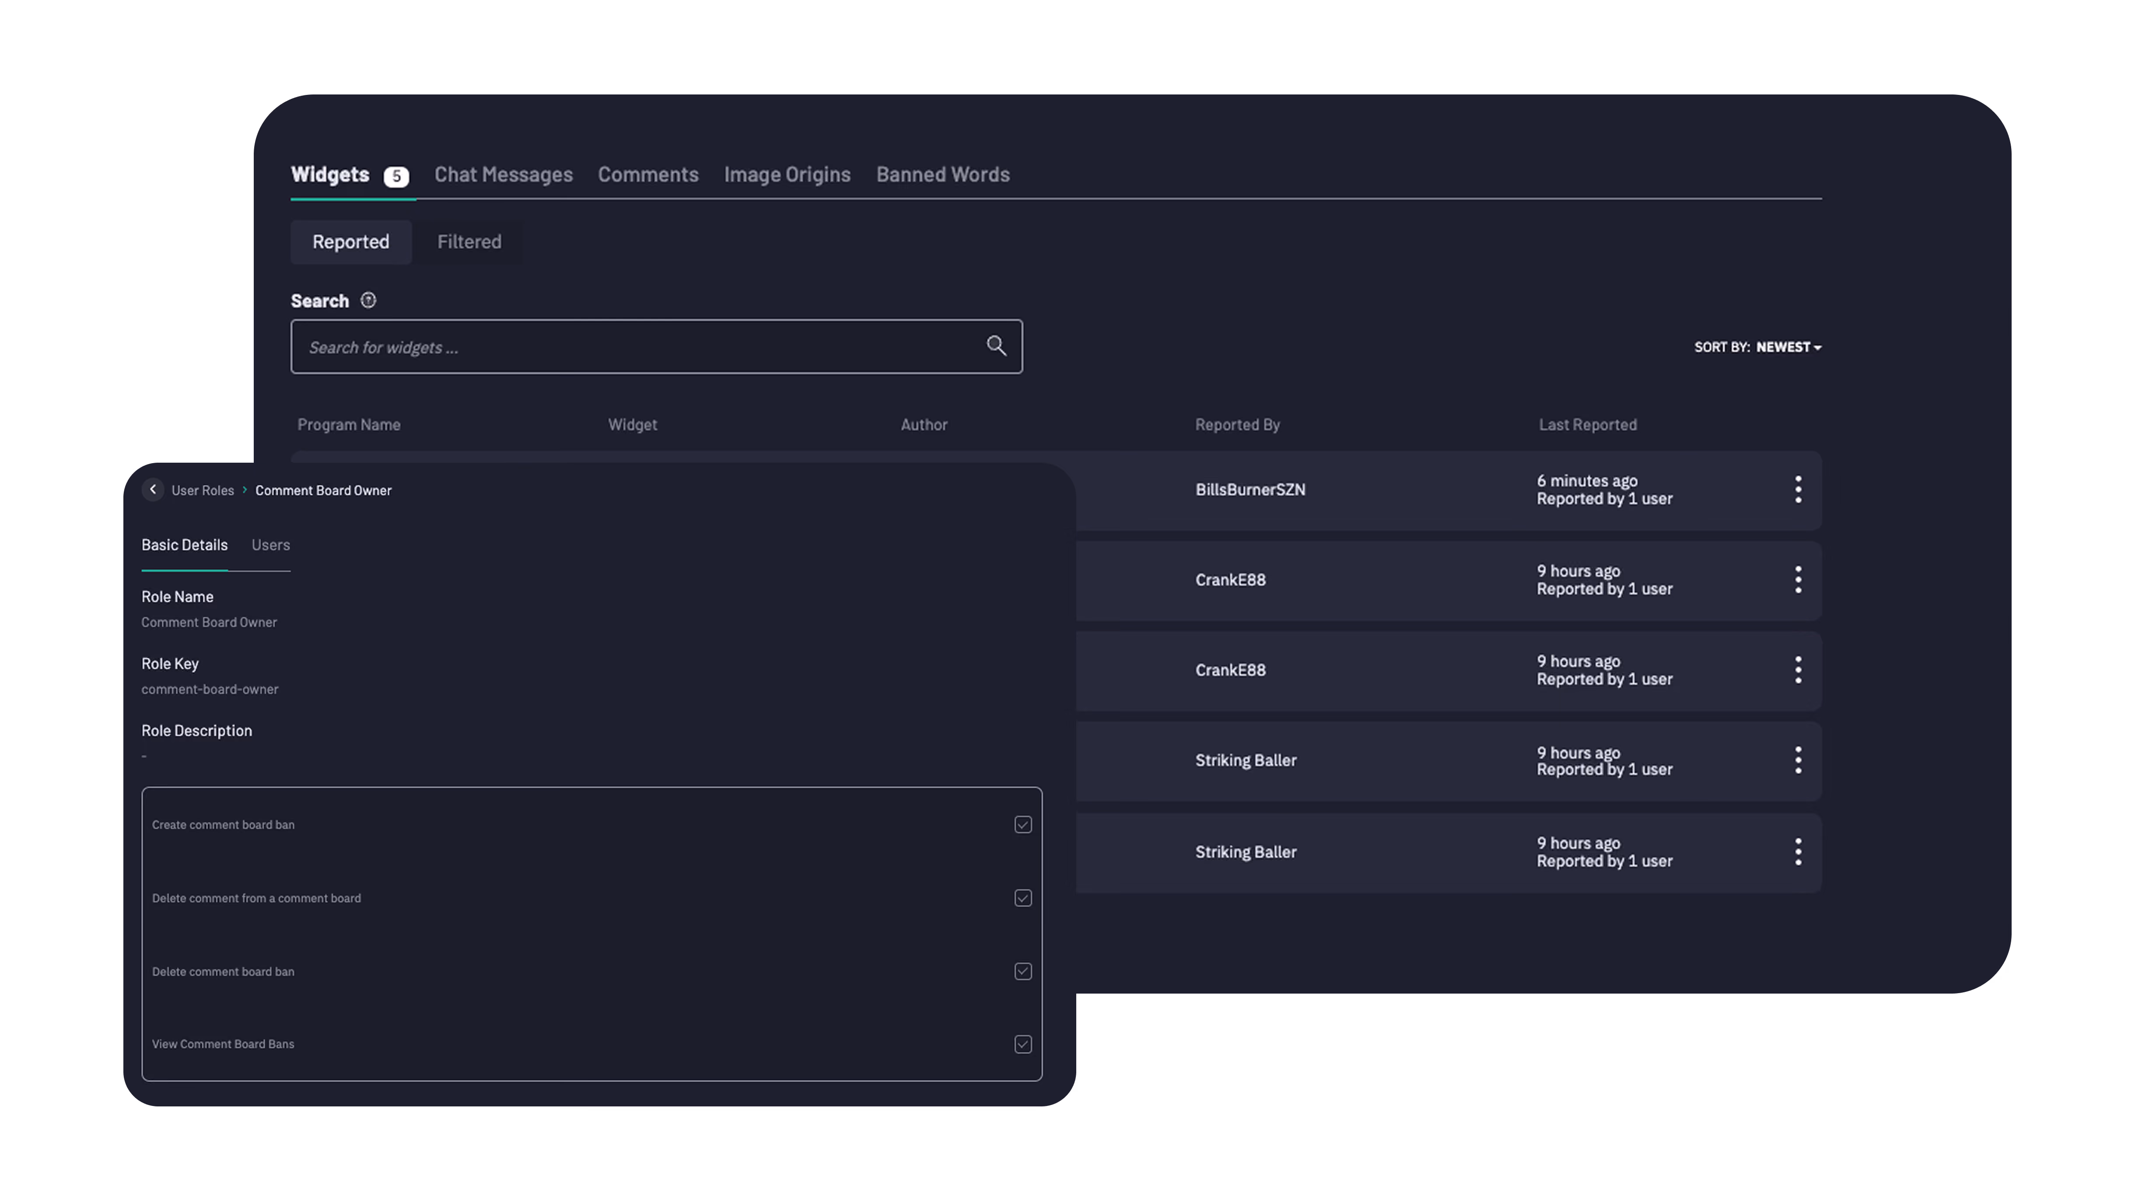Toggle Delete comment from a comment board checkbox

pyautogui.click(x=1023, y=898)
